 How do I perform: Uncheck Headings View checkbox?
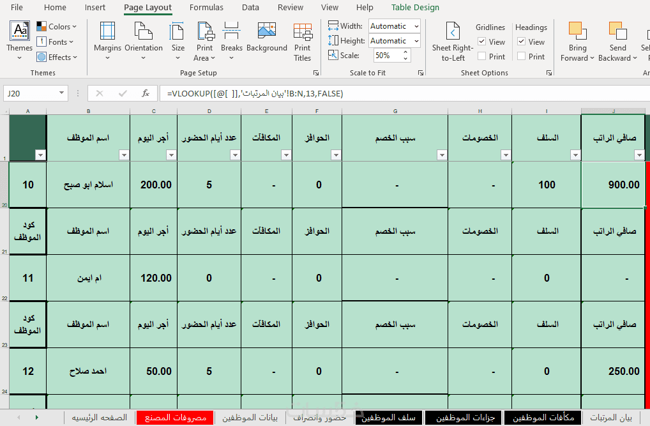[522, 42]
